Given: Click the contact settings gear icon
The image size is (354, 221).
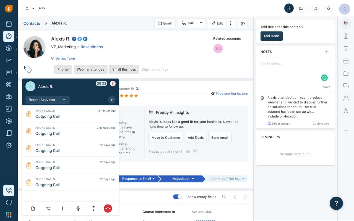Looking at the screenshot, I should pyautogui.click(x=243, y=23).
